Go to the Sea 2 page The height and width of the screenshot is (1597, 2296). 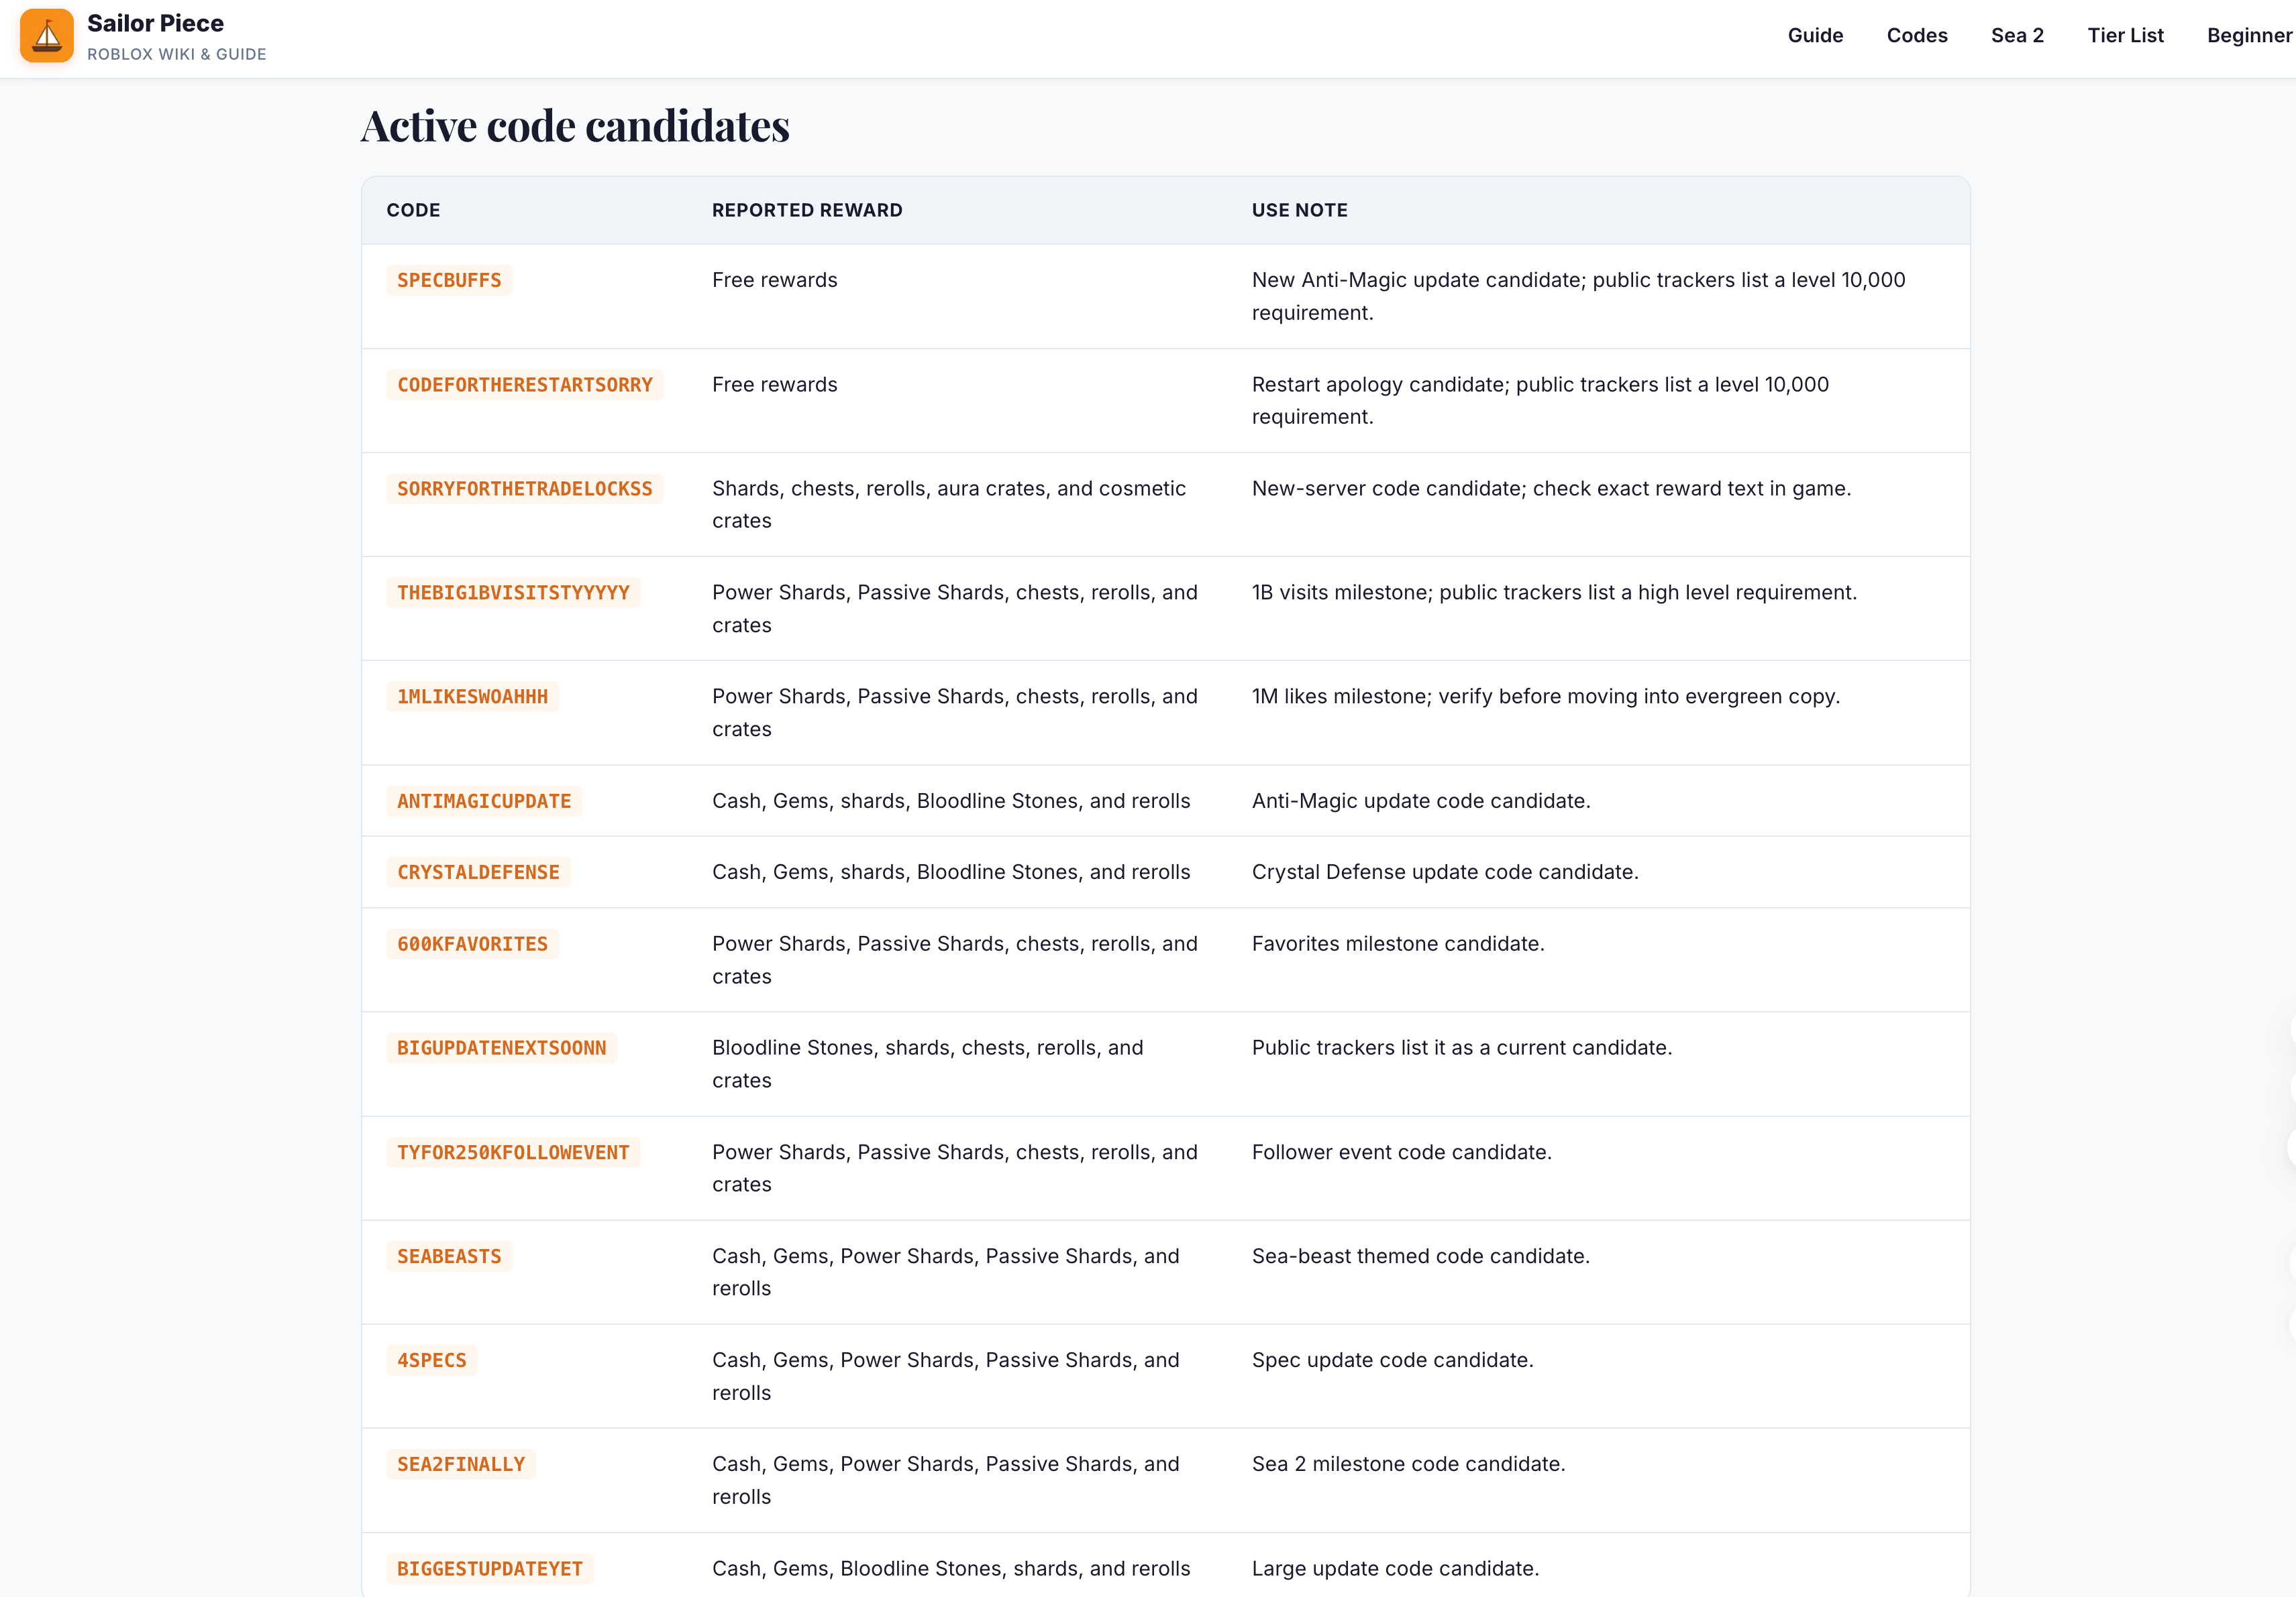2017,36
